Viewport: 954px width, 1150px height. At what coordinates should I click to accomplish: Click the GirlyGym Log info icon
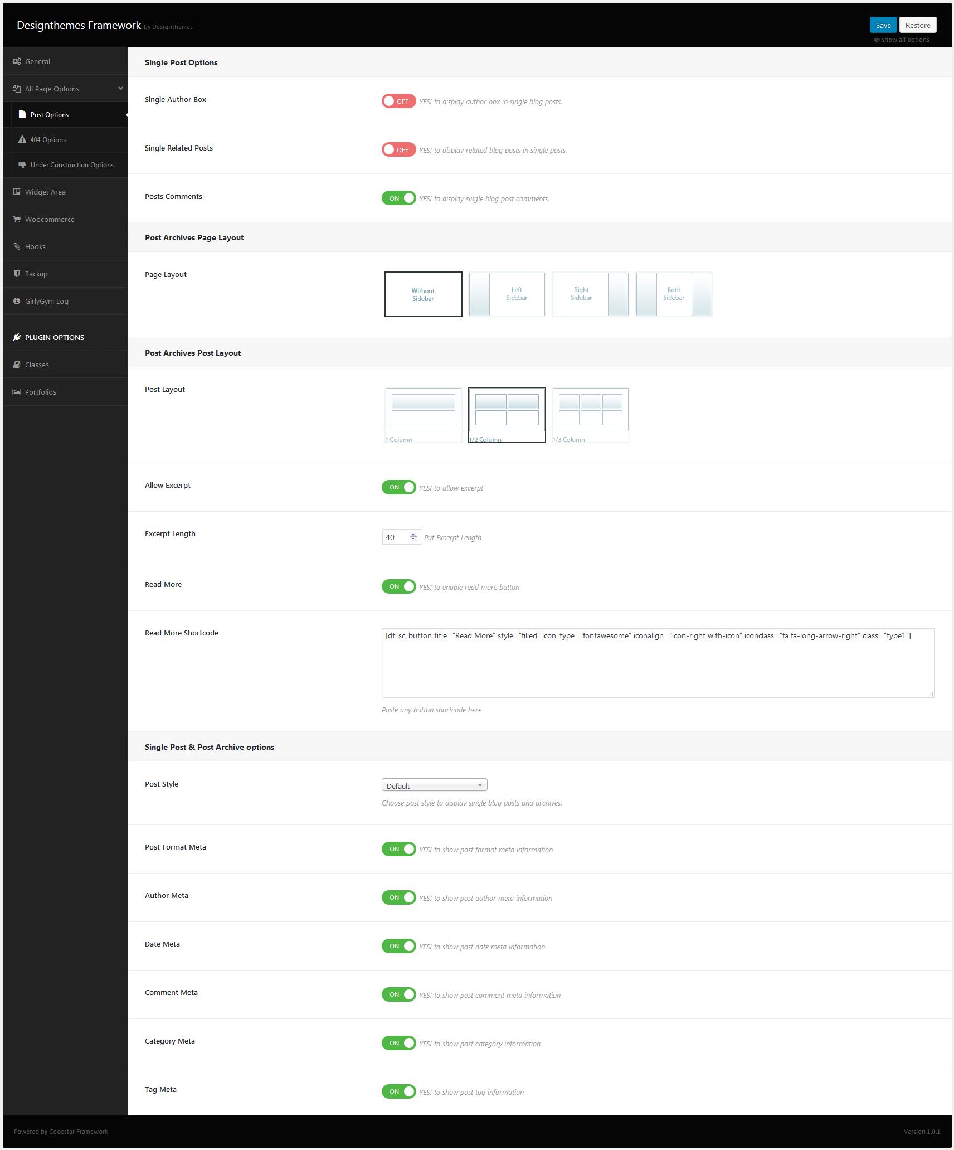17,301
